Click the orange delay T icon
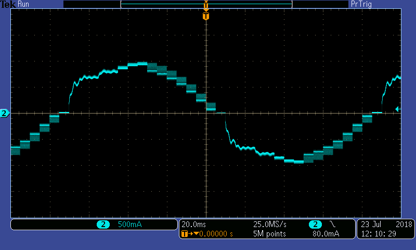 (184, 234)
